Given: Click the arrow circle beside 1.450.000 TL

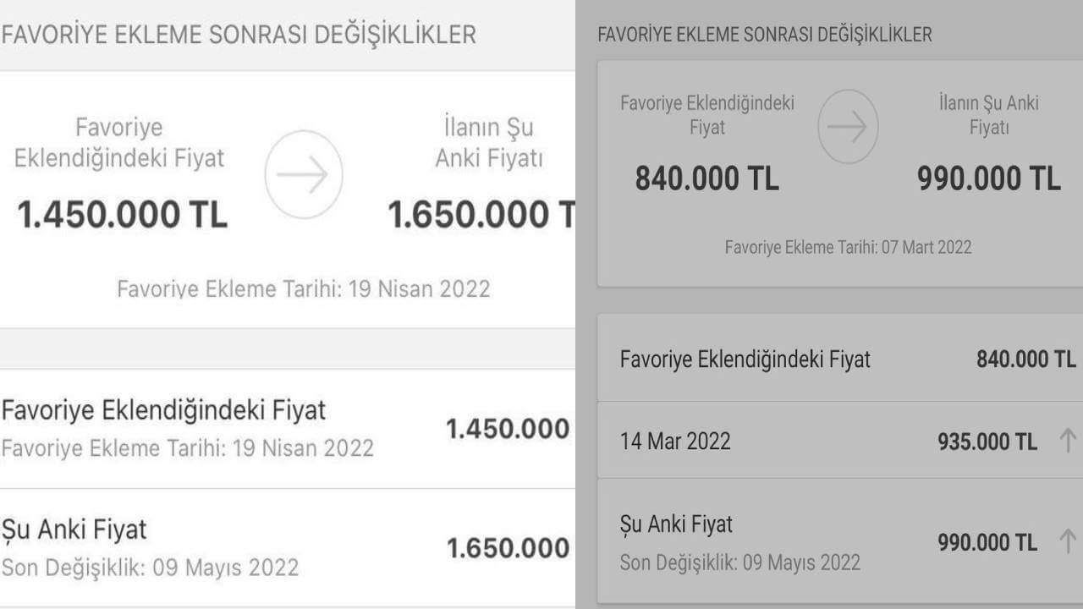Looking at the screenshot, I should [x=304, y=175].
